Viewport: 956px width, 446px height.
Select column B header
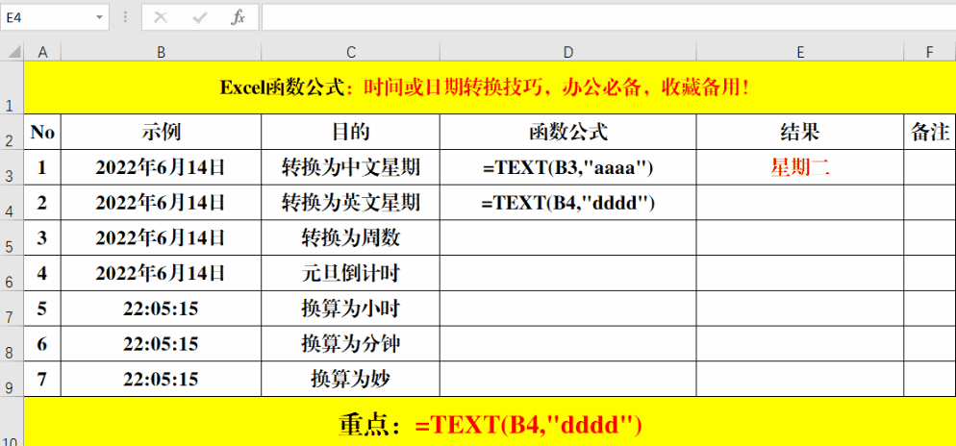click(x=161, y=53)
